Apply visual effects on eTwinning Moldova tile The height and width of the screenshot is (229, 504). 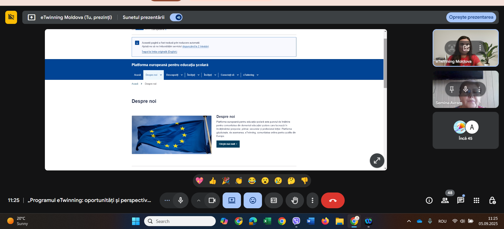tap(466, 48)
